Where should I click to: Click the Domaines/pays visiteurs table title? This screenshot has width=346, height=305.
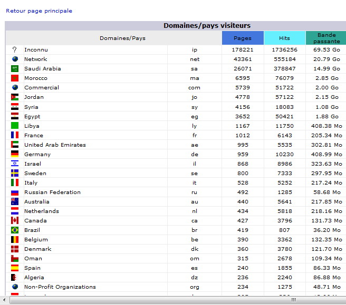click(x=207, y=26)
